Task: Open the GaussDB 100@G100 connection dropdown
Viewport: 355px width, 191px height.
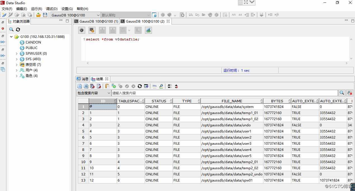Action: (x=98, y=15)
